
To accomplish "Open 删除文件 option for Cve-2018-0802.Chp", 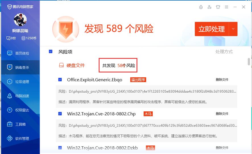I will pos(222,114).
